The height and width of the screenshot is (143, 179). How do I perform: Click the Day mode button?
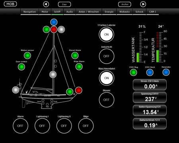[64, 4]
